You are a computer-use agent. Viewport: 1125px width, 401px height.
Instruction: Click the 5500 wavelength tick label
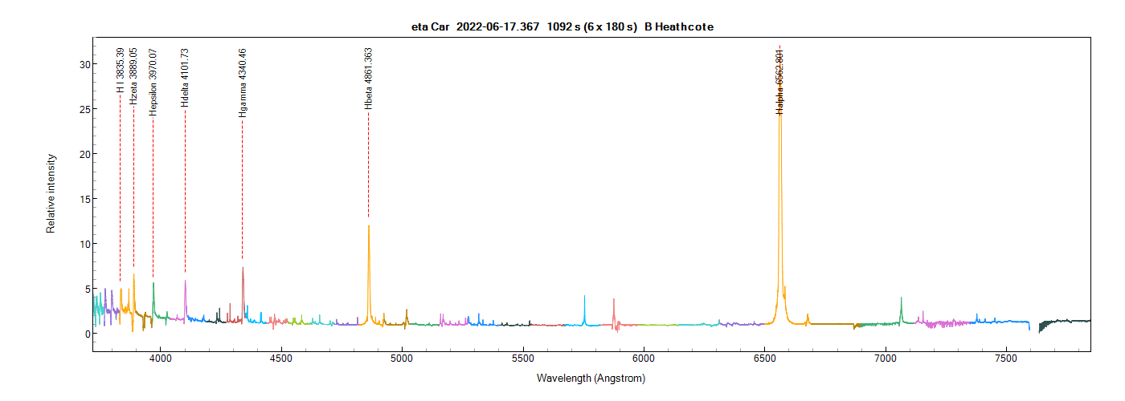(x=522, y=358)
